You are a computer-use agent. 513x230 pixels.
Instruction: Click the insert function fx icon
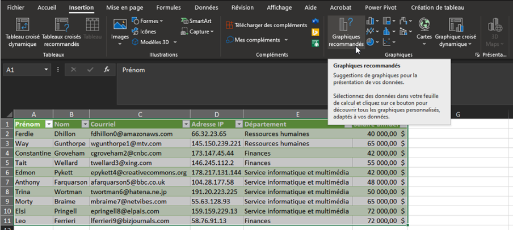click(x=106, y=70)
